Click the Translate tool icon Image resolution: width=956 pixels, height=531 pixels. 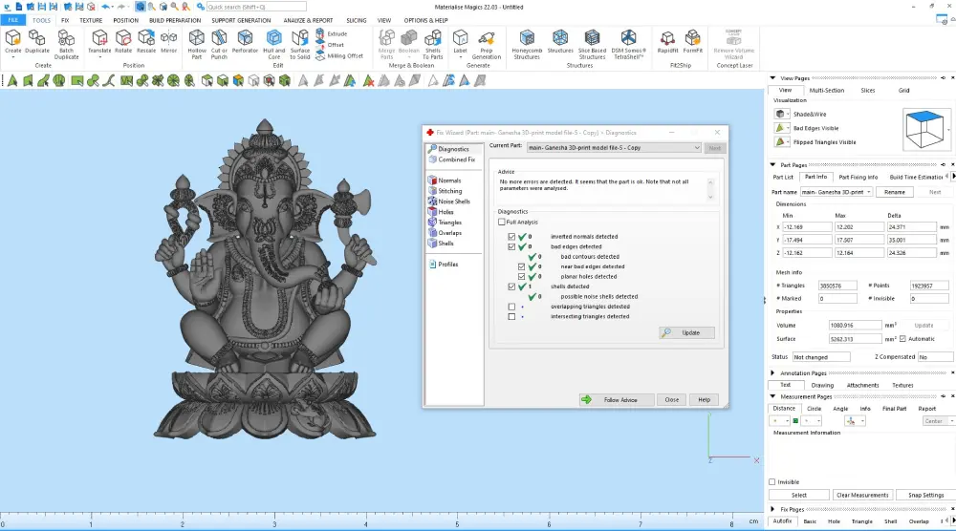(99, 38)
